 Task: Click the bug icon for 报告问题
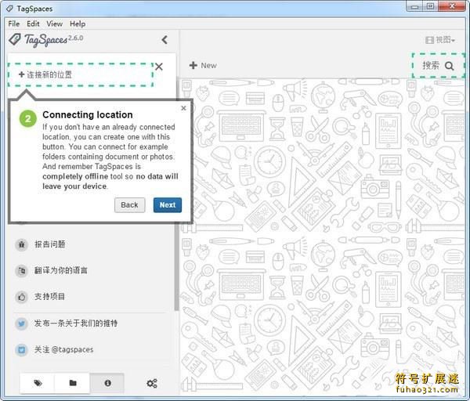[22, 244]
